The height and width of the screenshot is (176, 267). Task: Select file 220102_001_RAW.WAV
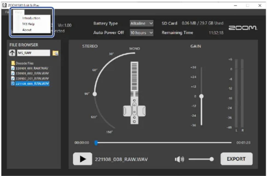(x=30, y=79)
